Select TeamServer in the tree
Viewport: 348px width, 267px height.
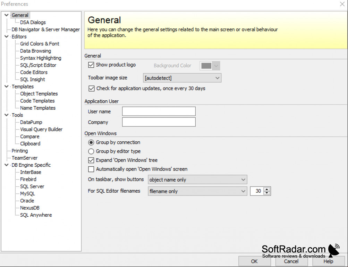point(24,158)
